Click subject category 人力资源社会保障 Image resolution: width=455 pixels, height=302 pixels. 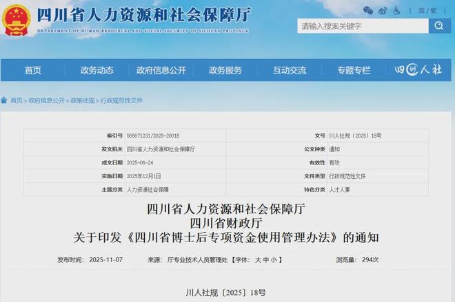coord(148,190)
